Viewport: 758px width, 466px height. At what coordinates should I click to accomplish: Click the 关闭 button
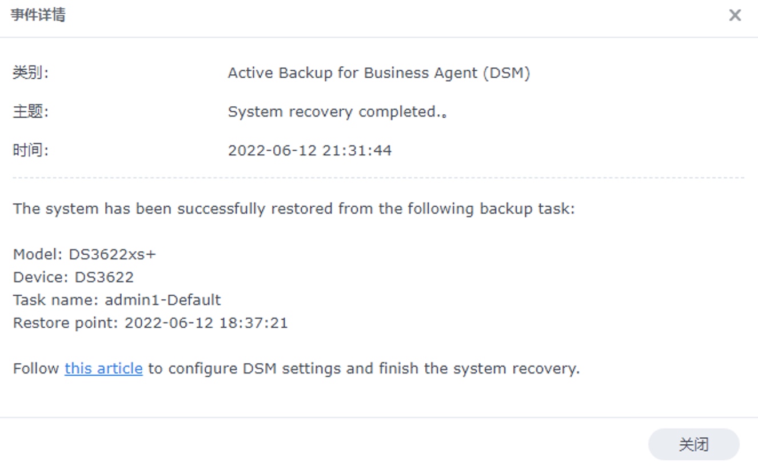click(693, 444)
